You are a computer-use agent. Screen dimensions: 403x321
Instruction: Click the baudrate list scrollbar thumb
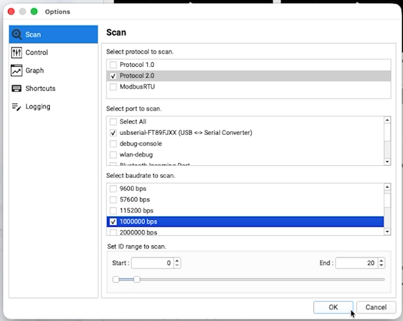tap(387, 200)
